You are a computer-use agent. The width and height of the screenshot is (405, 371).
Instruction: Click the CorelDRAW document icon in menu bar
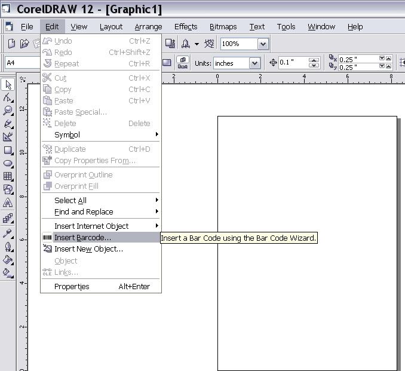[x=10, y=26]
